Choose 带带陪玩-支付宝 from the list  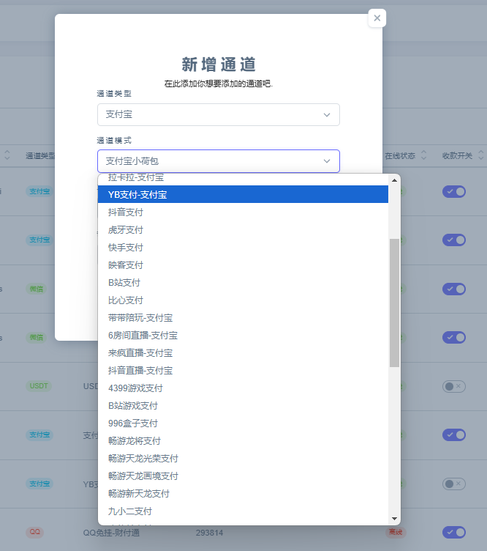243,318
